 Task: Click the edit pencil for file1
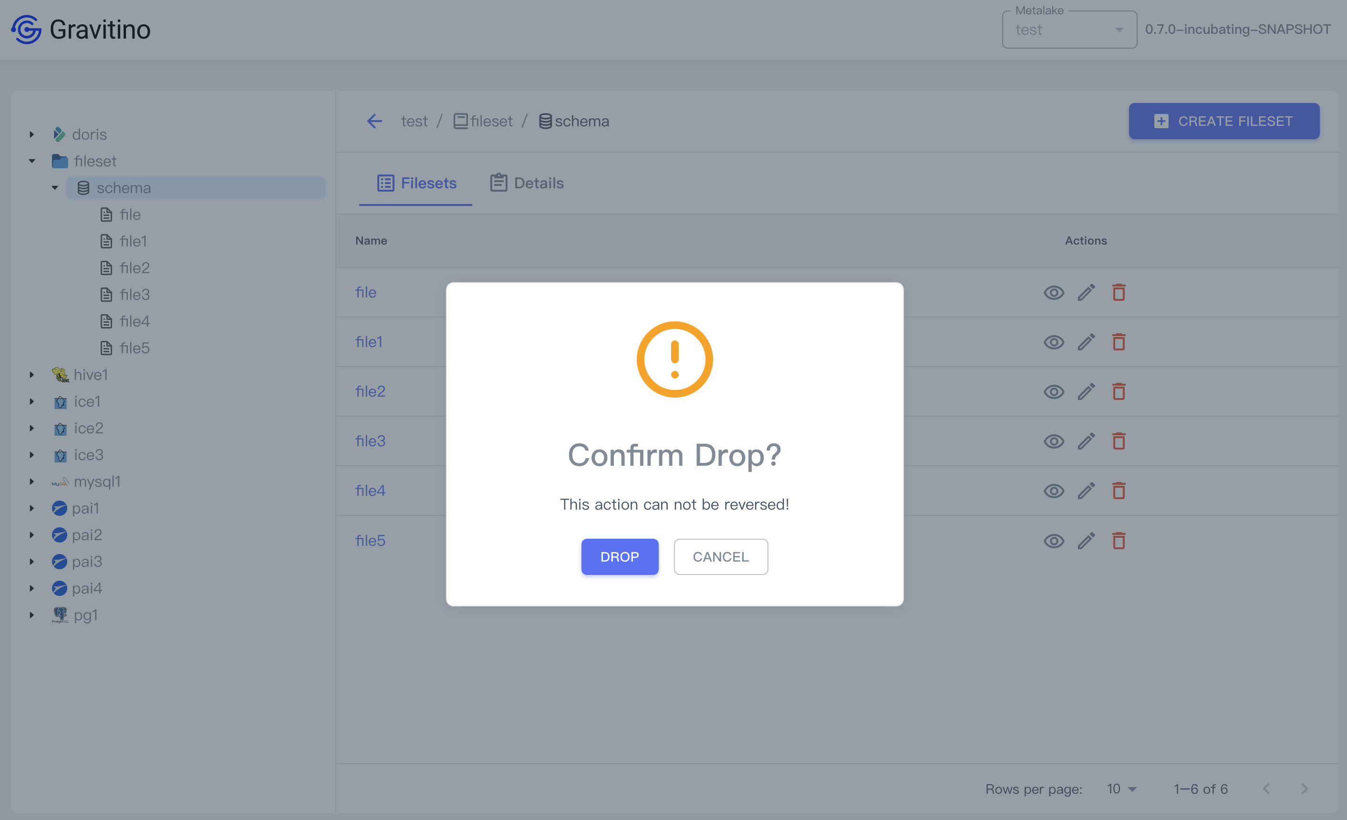tap(1086, 342)
